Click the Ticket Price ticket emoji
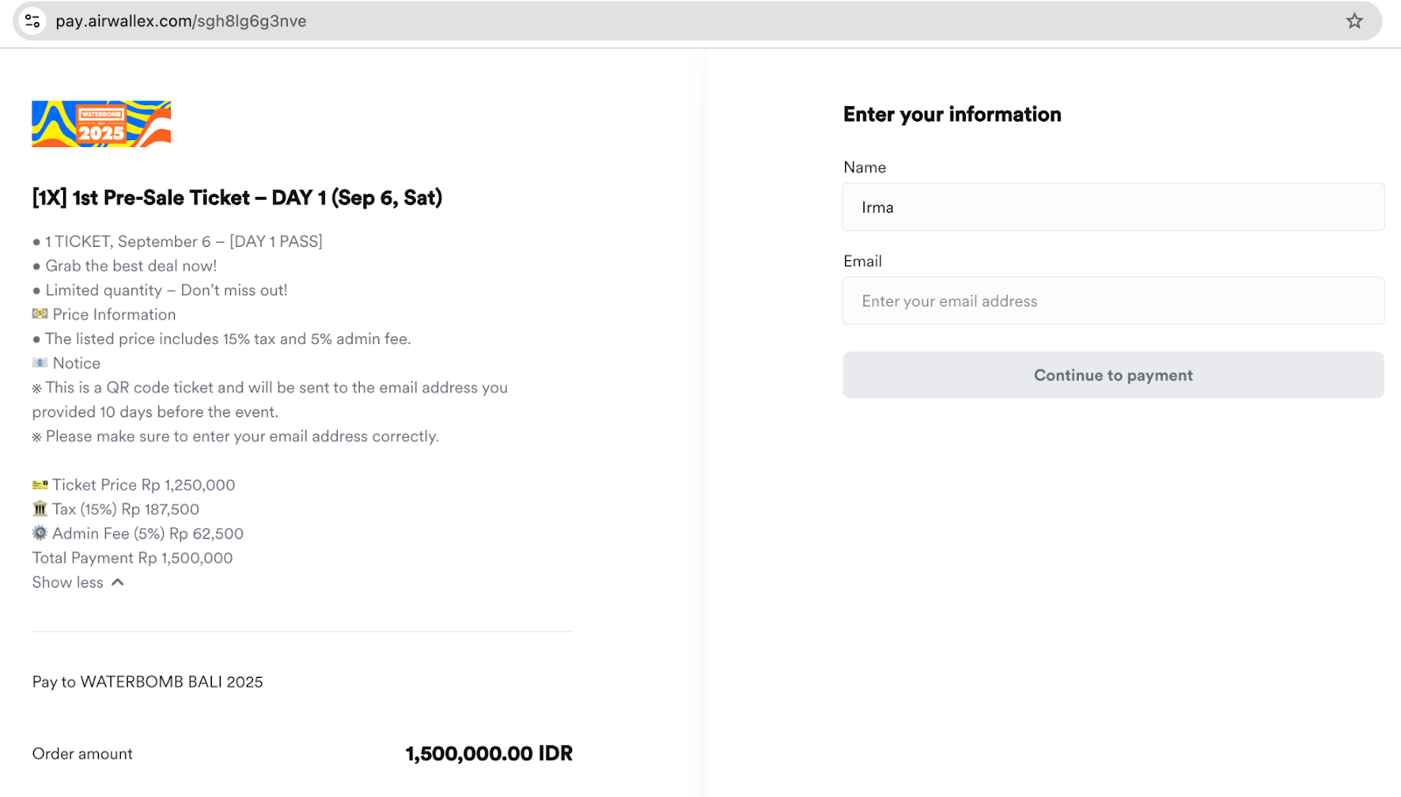The image size is (1401, 797). point(40,484)
